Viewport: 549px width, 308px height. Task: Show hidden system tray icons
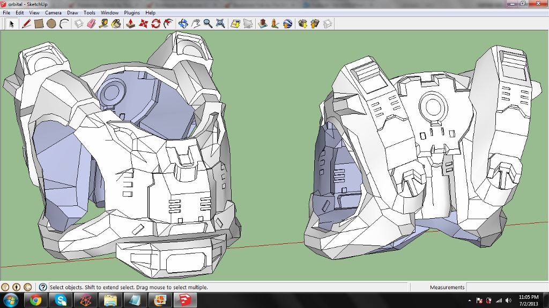[x=470, y=301]
